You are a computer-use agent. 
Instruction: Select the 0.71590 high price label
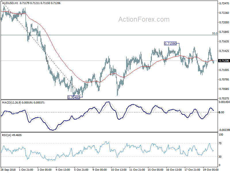(x=170, y=44)
